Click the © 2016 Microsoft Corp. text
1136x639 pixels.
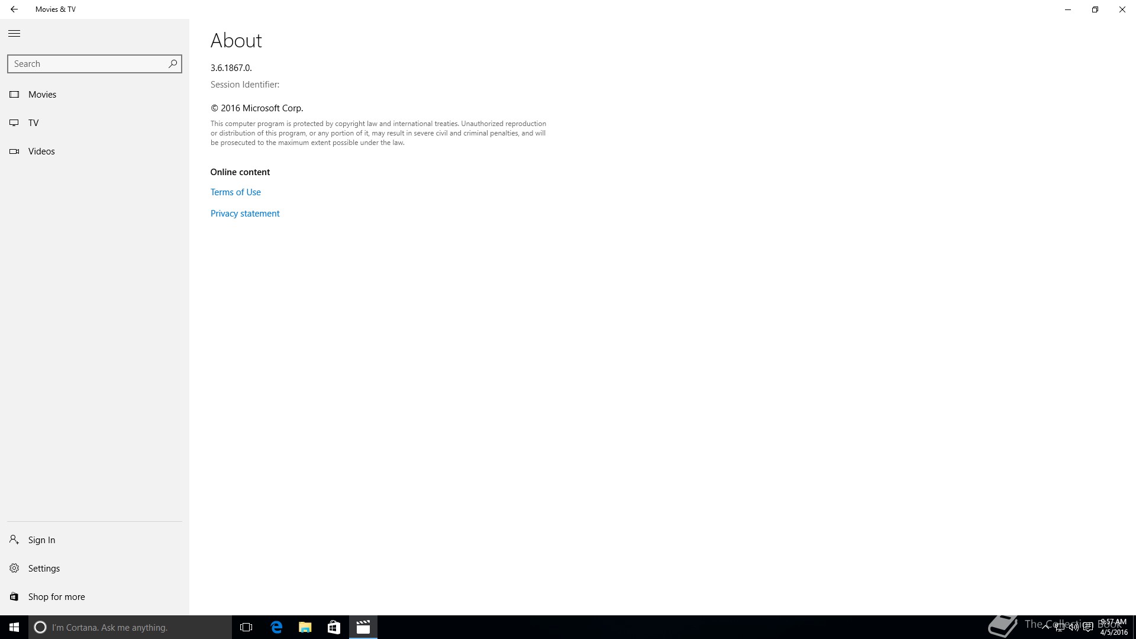point(257,108)
